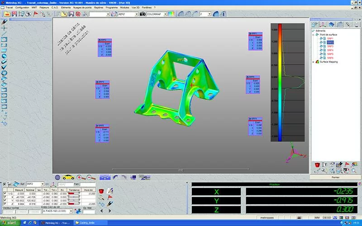
Task: Toggle the Z row checkbox
Action: [5, 204]
